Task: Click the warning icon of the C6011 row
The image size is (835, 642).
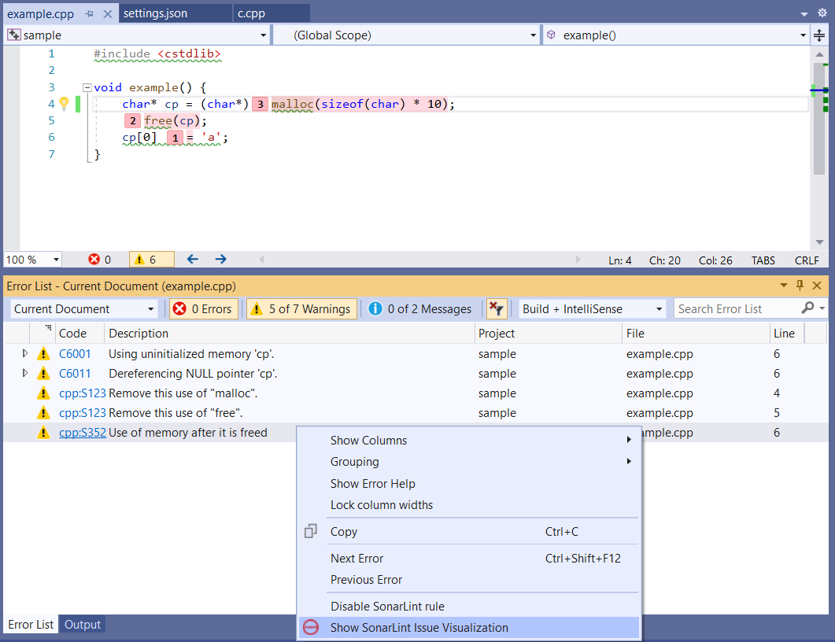Action: (43, 373)
